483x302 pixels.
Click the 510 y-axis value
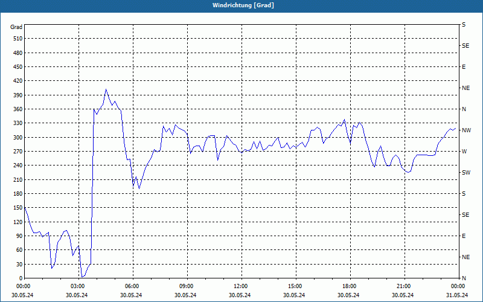(18, 39)
